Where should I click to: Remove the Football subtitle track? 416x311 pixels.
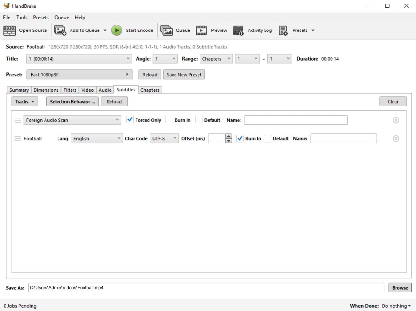pos(396,138)
